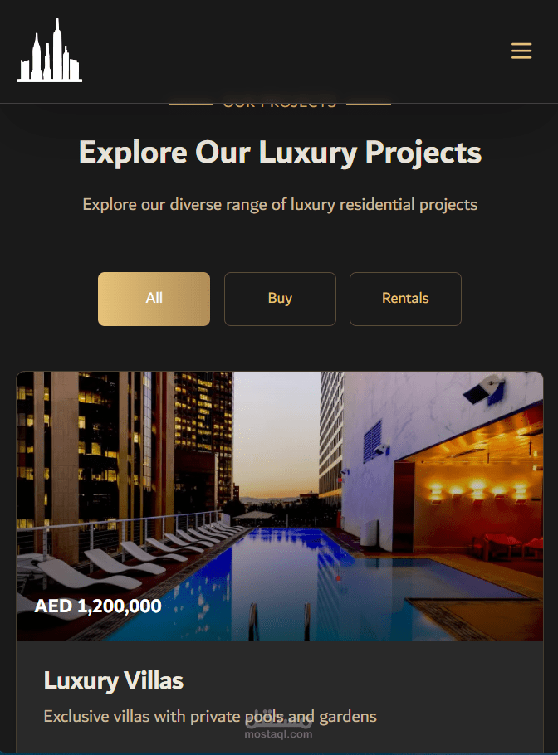Screen dimensions: 558x755
Task: Open the hamburger navigation menu
Action: pos(521,51)
